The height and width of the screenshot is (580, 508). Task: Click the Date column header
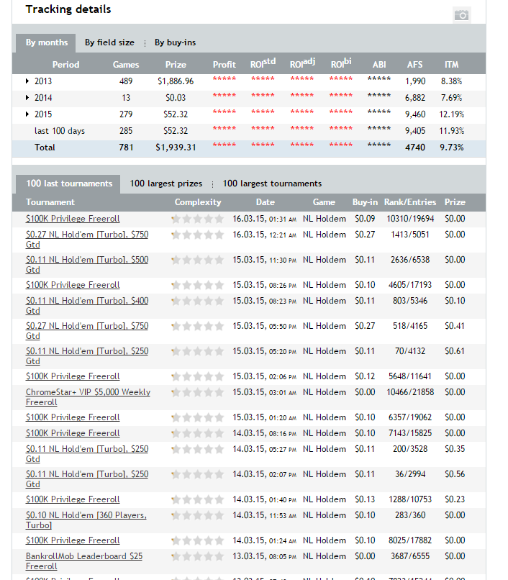[266, 202]
